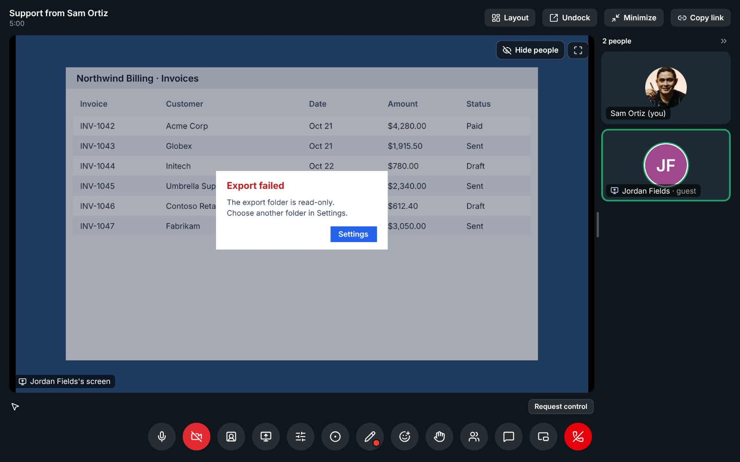
Task: Collapse the people sidebar with the chevrons
Action: 724,41
